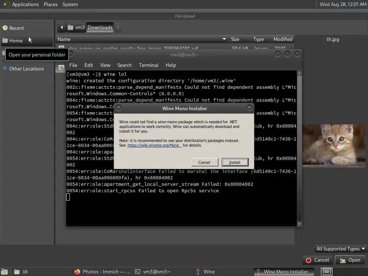Switch to Wine Mono Installer taskbar entry
The width and height of the screenshot is (368, 276).
(284, 272)
